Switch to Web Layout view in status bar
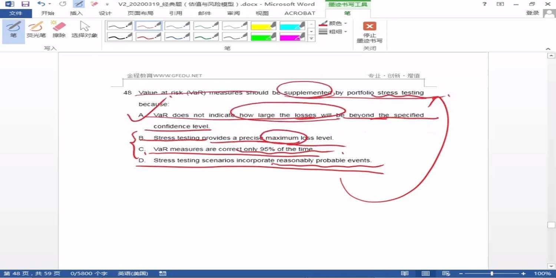The image size is (556, 278). pyautogui.click(x=446, y=274)
